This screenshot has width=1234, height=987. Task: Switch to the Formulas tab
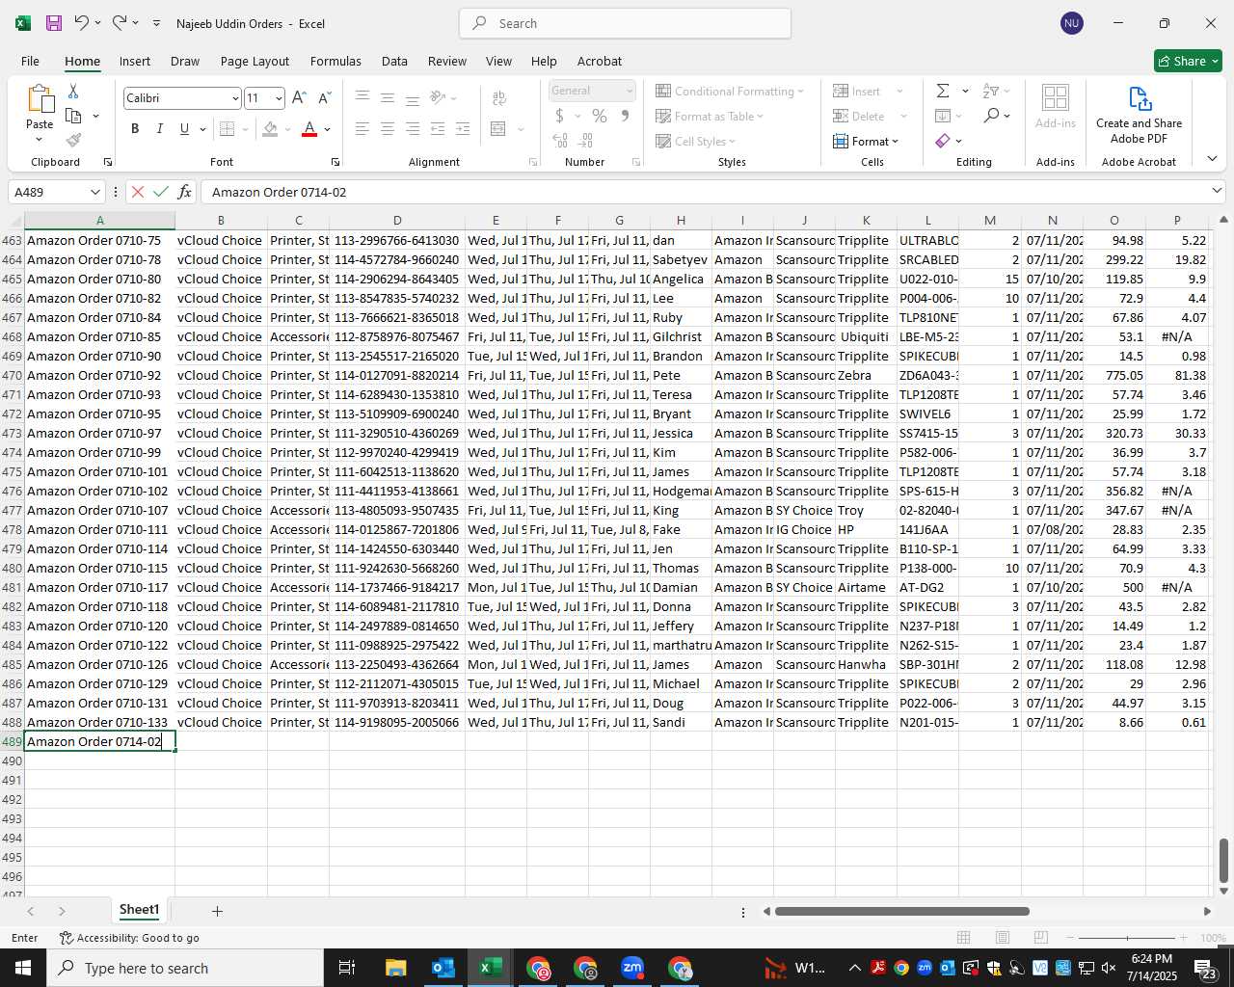point(335,61)
